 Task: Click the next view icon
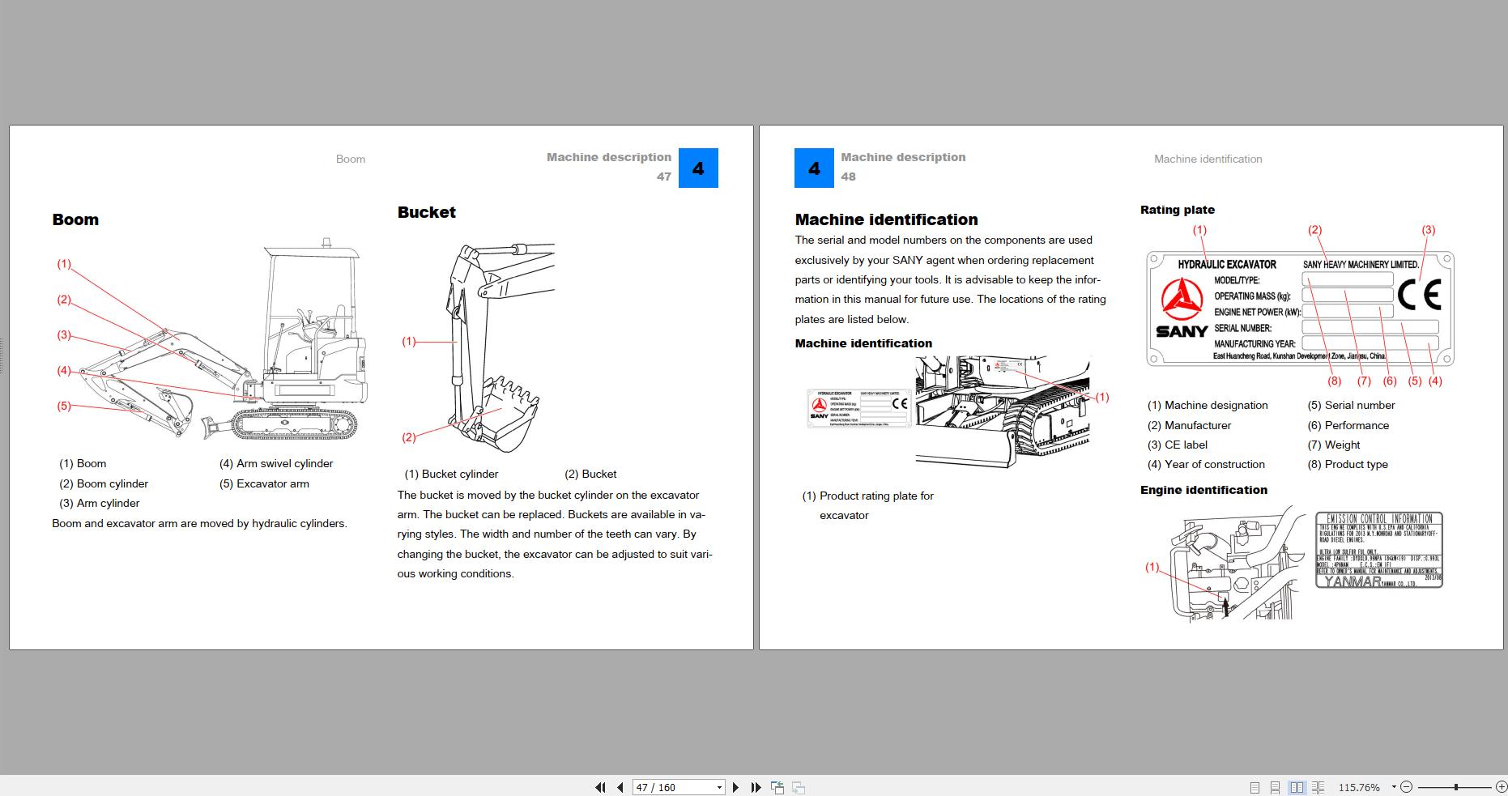tap(799, 787)
